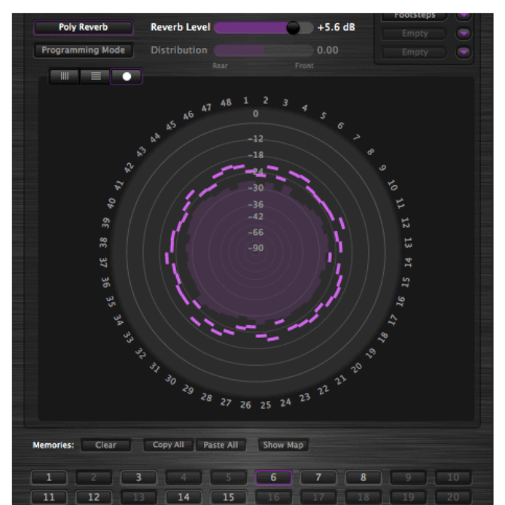Open the Footsteps slot purple arrow menu

pyautogui.click(x=464, y=15)
